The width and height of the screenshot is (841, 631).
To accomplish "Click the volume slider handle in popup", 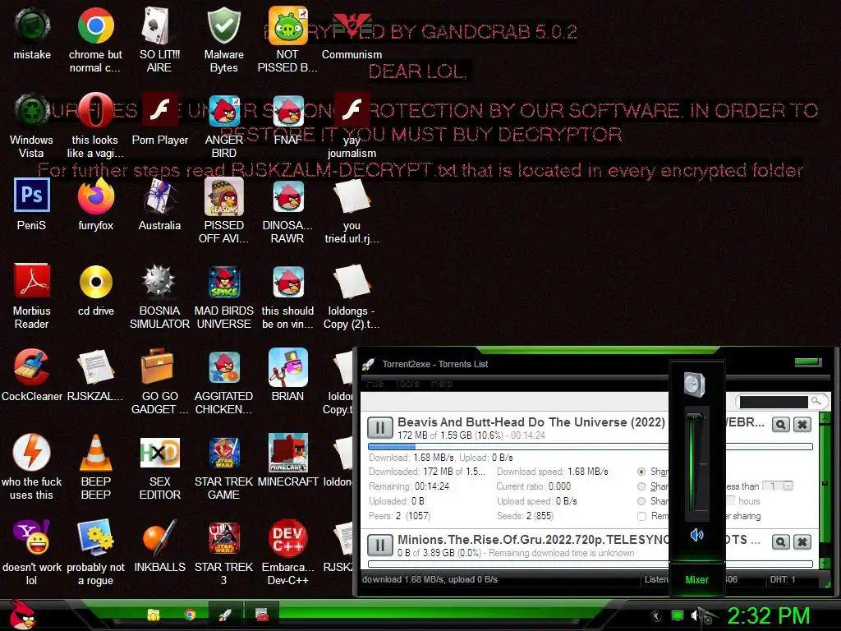I will tap(696, 417).
